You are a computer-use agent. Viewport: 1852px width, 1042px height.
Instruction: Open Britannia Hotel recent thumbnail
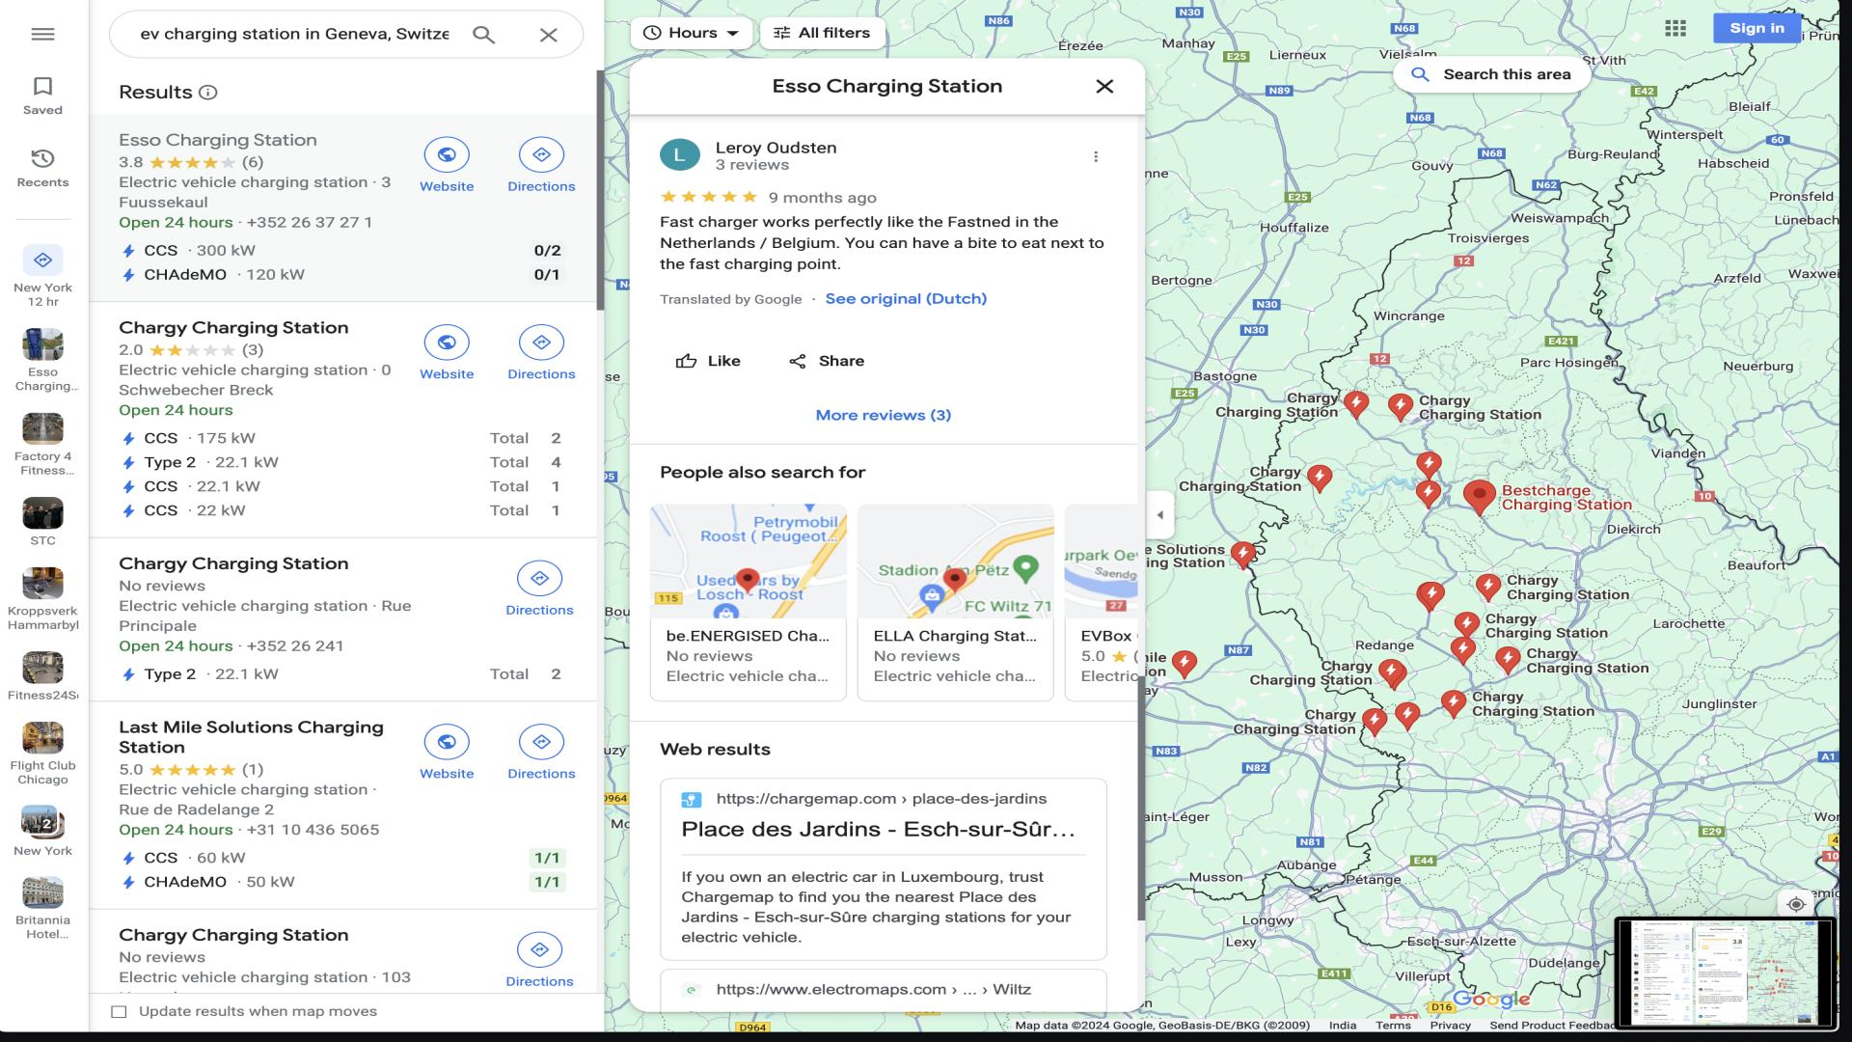[x=42, y=909]
